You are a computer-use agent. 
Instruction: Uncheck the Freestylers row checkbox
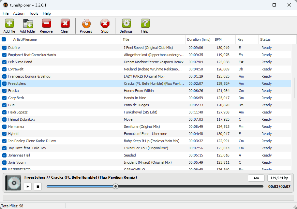click(x=4, y=83)
